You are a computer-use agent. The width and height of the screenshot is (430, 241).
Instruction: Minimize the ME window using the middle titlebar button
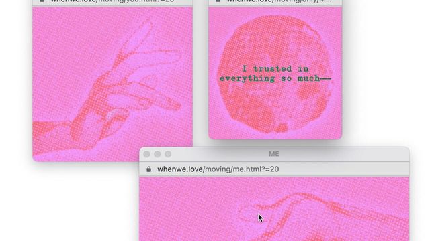[x=157, y=154]
